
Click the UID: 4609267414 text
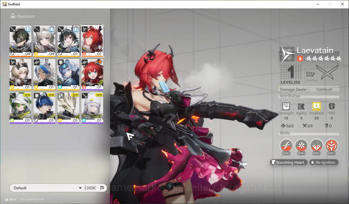[x=32, y=199]
